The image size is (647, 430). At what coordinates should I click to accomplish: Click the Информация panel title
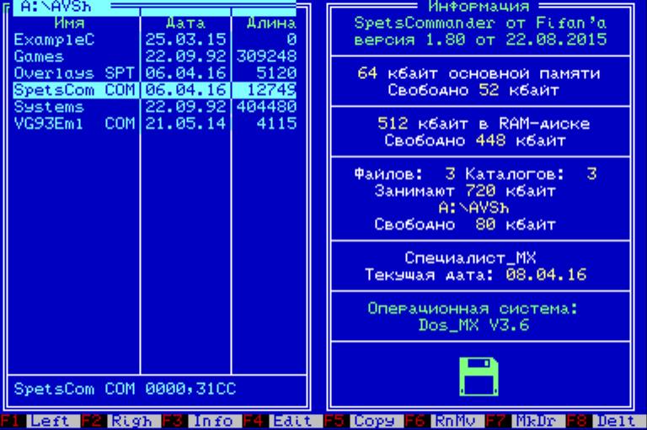point(484,8)
